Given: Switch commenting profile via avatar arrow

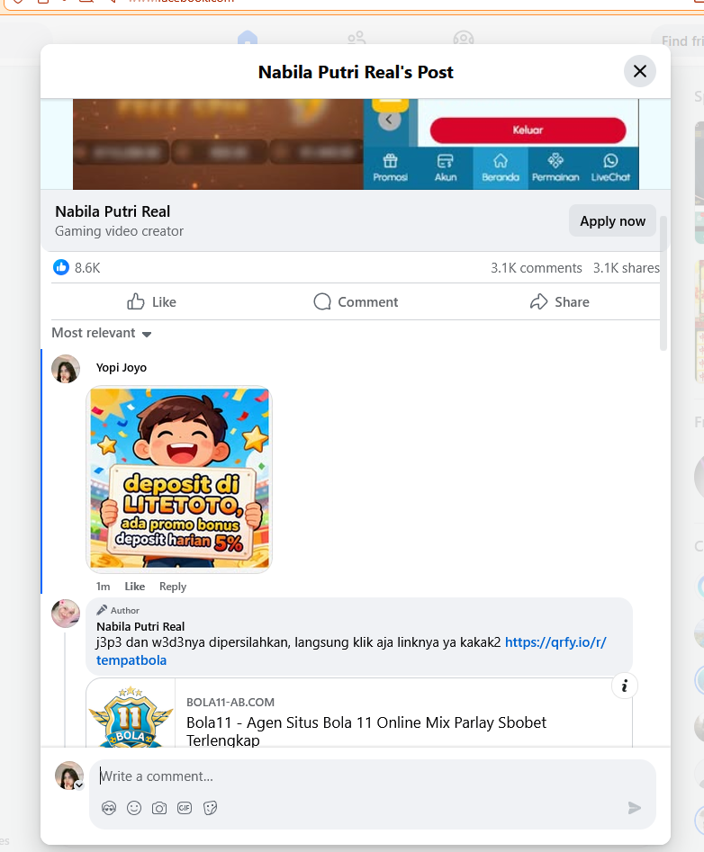Looking at the screenshot, I should coord(79,785).
